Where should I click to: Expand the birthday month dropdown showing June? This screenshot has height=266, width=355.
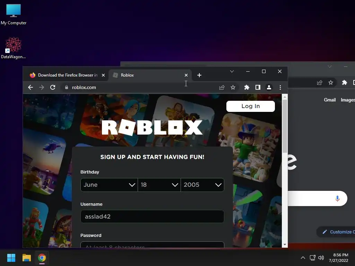pos(109,185)
